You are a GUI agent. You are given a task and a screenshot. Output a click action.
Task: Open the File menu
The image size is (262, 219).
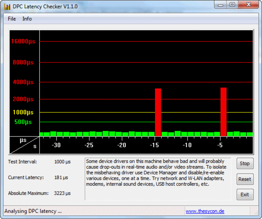12,19
